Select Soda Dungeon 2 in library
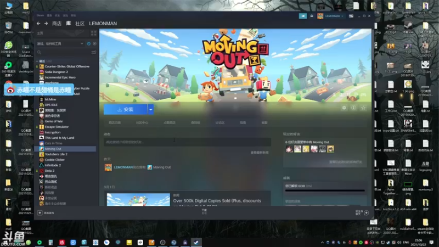Viewport: 439px width, 247px height. tap(57, 72)
